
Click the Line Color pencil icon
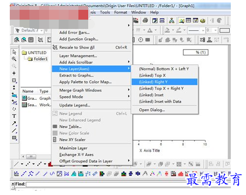pos(179,30)
